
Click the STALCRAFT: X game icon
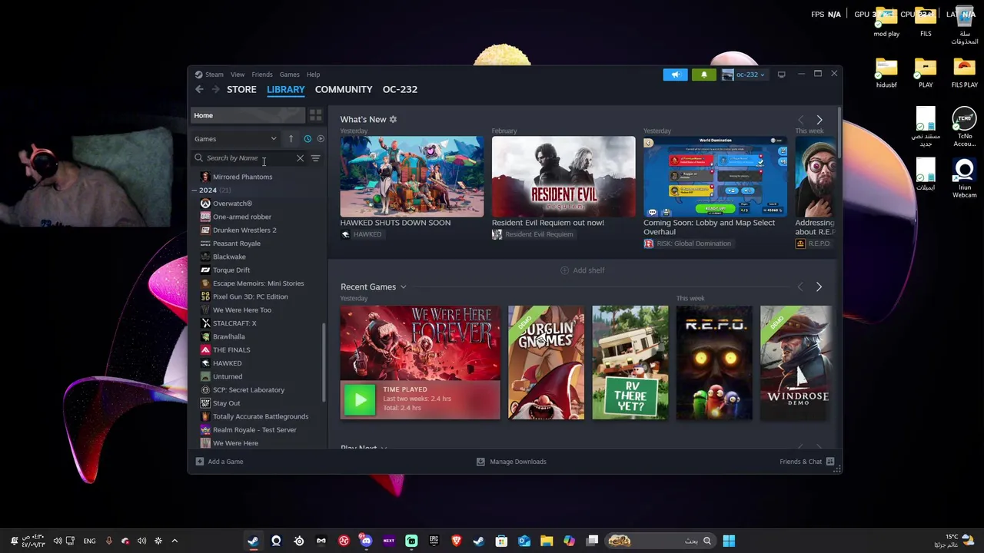pos(205,323)
